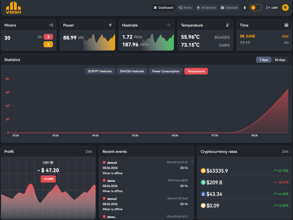Click the 73.15°C chips temperature
Image resolution: width=293 pixels, height=220 pixels.
click(190, 45)
